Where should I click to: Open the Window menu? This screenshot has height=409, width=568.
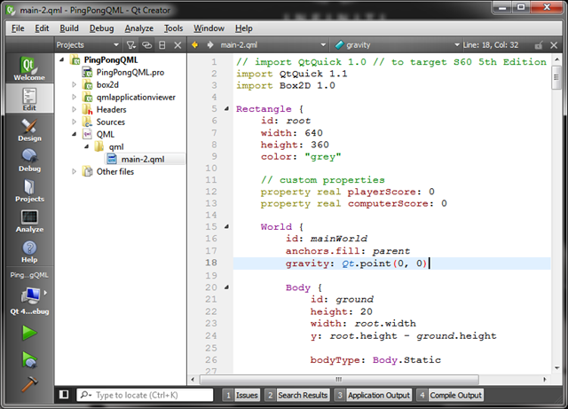tap(209, 28)
